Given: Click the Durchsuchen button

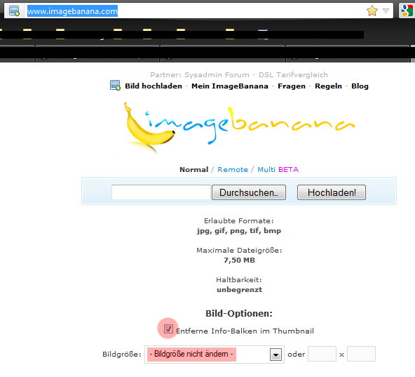Looking at the screenshot, I should tap(249, 192).
